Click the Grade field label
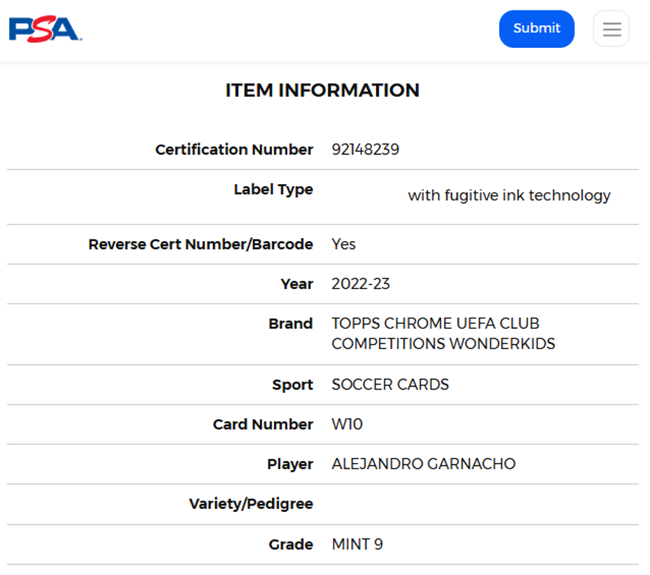 291,545
